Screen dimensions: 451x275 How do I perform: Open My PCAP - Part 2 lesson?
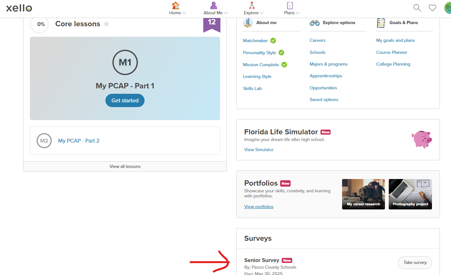click(79, 141)
